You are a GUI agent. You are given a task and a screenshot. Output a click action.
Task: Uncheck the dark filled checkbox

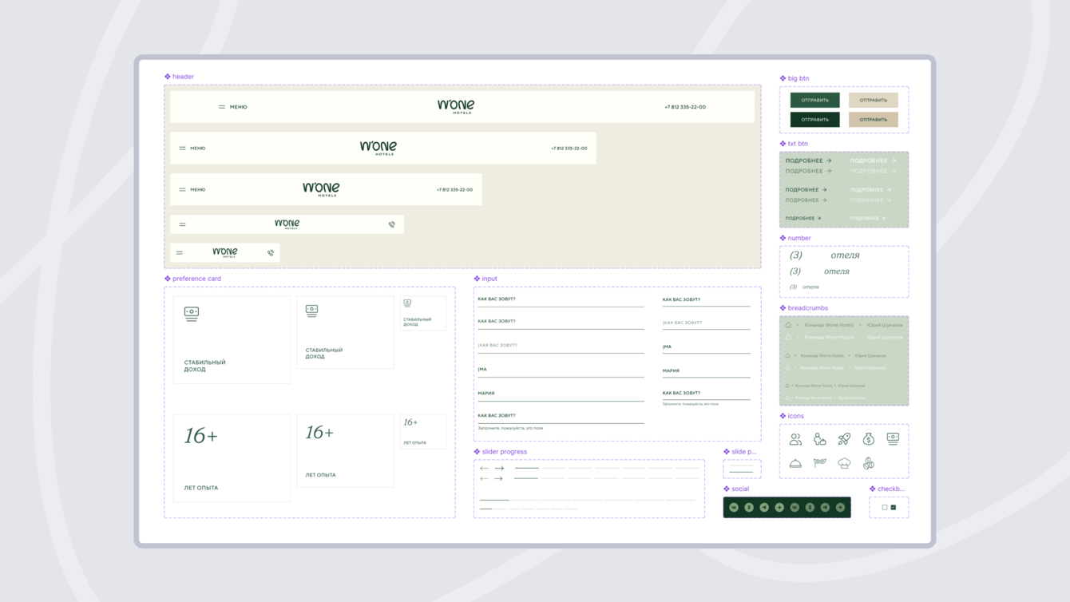pos(894,508)
